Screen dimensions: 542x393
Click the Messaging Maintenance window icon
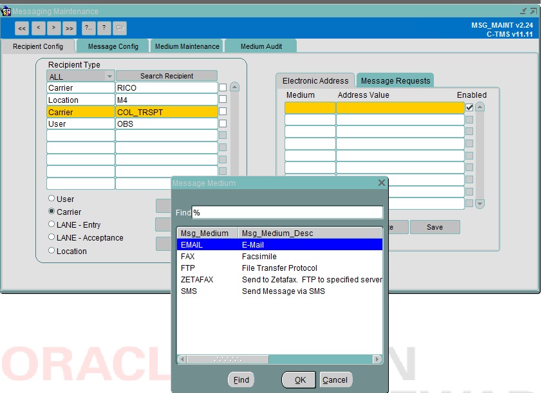(x=6, y=12)
